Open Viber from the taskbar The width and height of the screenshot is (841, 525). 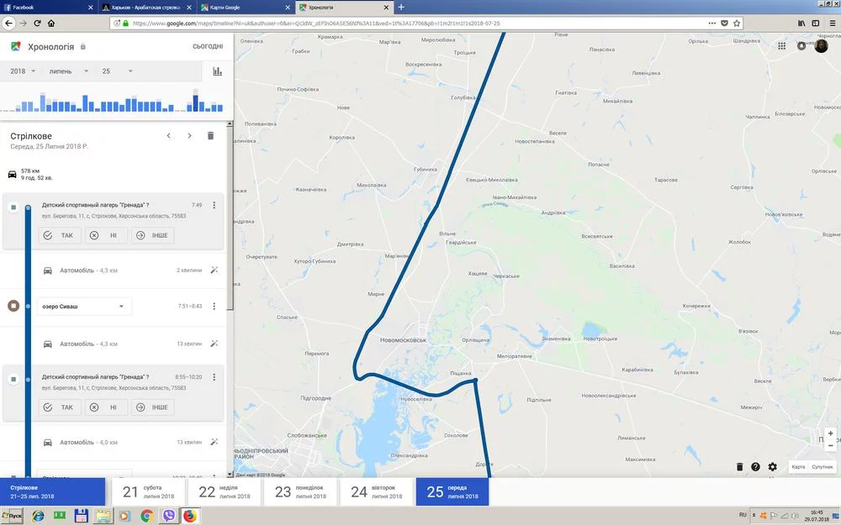point(168,516)
